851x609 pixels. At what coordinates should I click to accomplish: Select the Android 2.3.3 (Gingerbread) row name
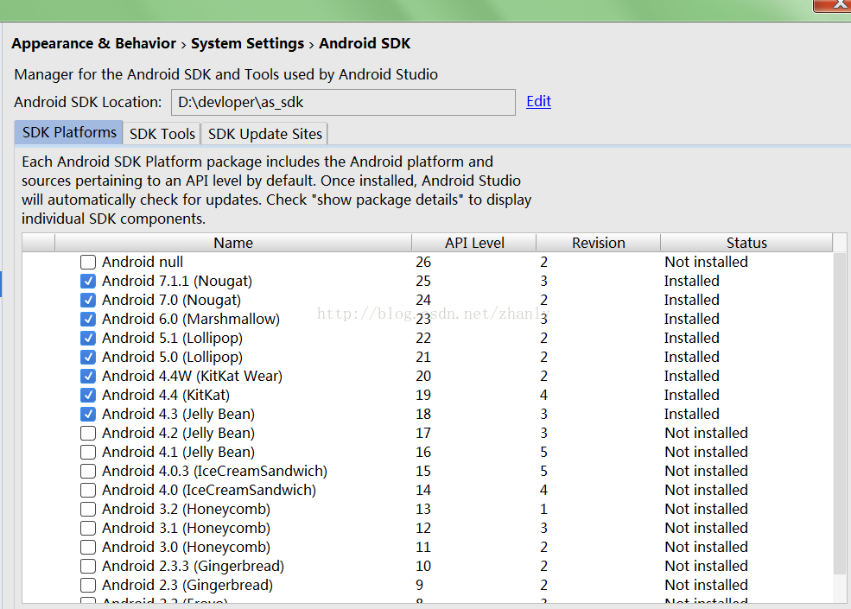194,566
